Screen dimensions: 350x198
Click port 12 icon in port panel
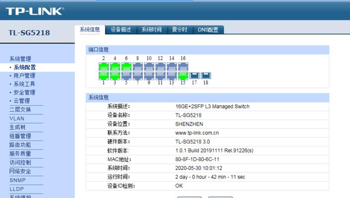pyautogui.click(x=160, y=67)
